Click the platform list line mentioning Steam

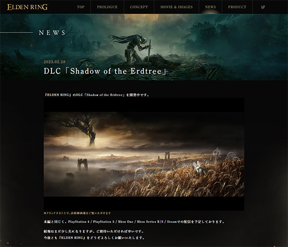click(x=134, y=222)
